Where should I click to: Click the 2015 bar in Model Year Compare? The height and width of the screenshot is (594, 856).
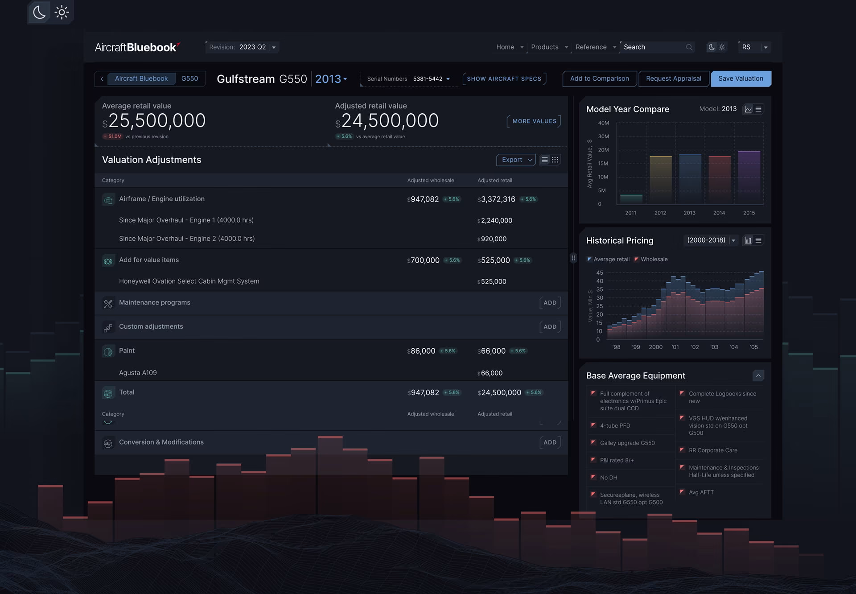[x=749, y=177]
